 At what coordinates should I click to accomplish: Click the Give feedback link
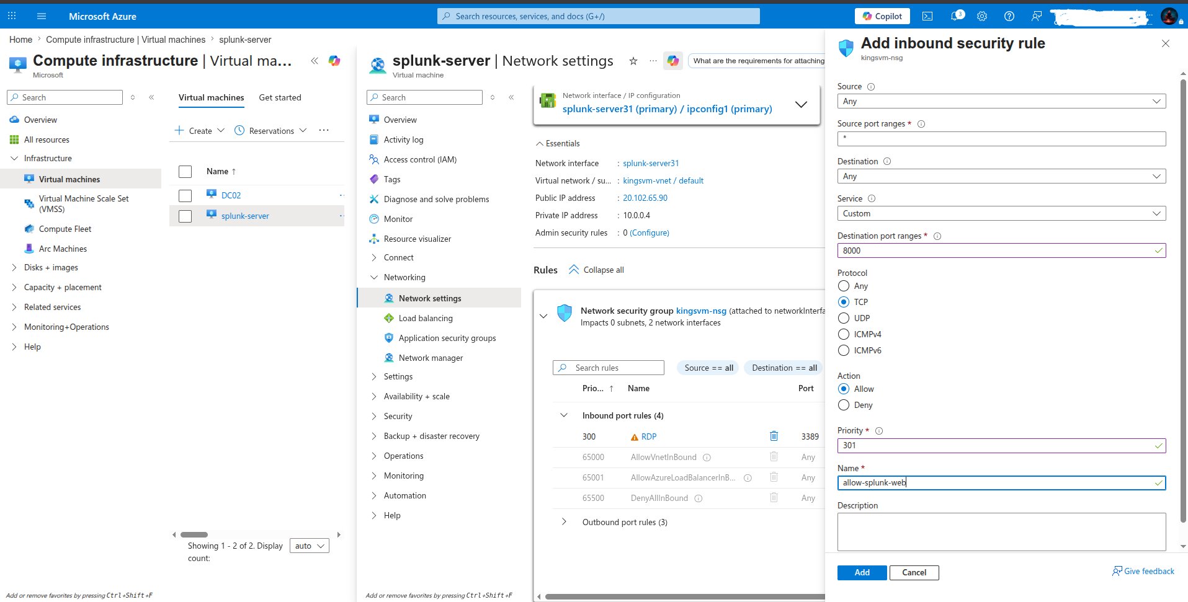click(x=1143, y=571)
